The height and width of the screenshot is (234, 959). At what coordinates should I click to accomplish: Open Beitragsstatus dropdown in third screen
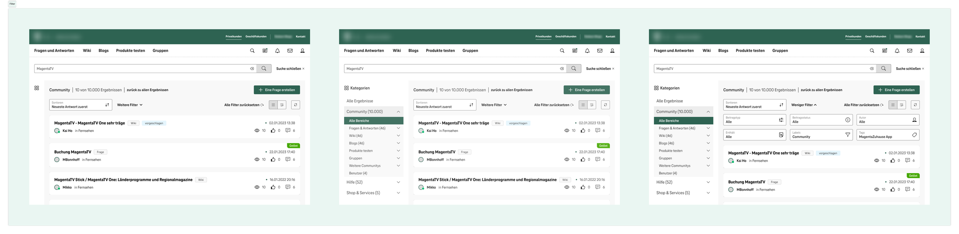click(x=821, y=120)
